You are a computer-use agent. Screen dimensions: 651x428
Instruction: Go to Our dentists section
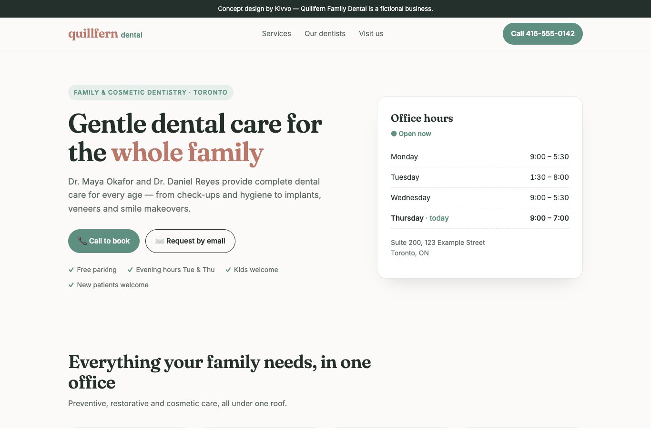[325, 34]
